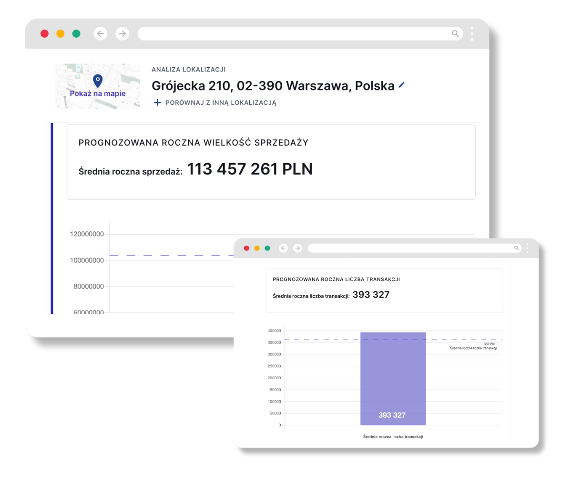Open the back navigation arrow in the front window
The height and width of the screenshot is (477, 572).
click(101, 34)
